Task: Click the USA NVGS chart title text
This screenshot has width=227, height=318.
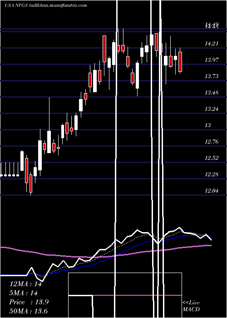Action: click(16, 5)
